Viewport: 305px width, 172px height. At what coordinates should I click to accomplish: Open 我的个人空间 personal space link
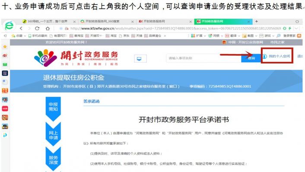276,56
